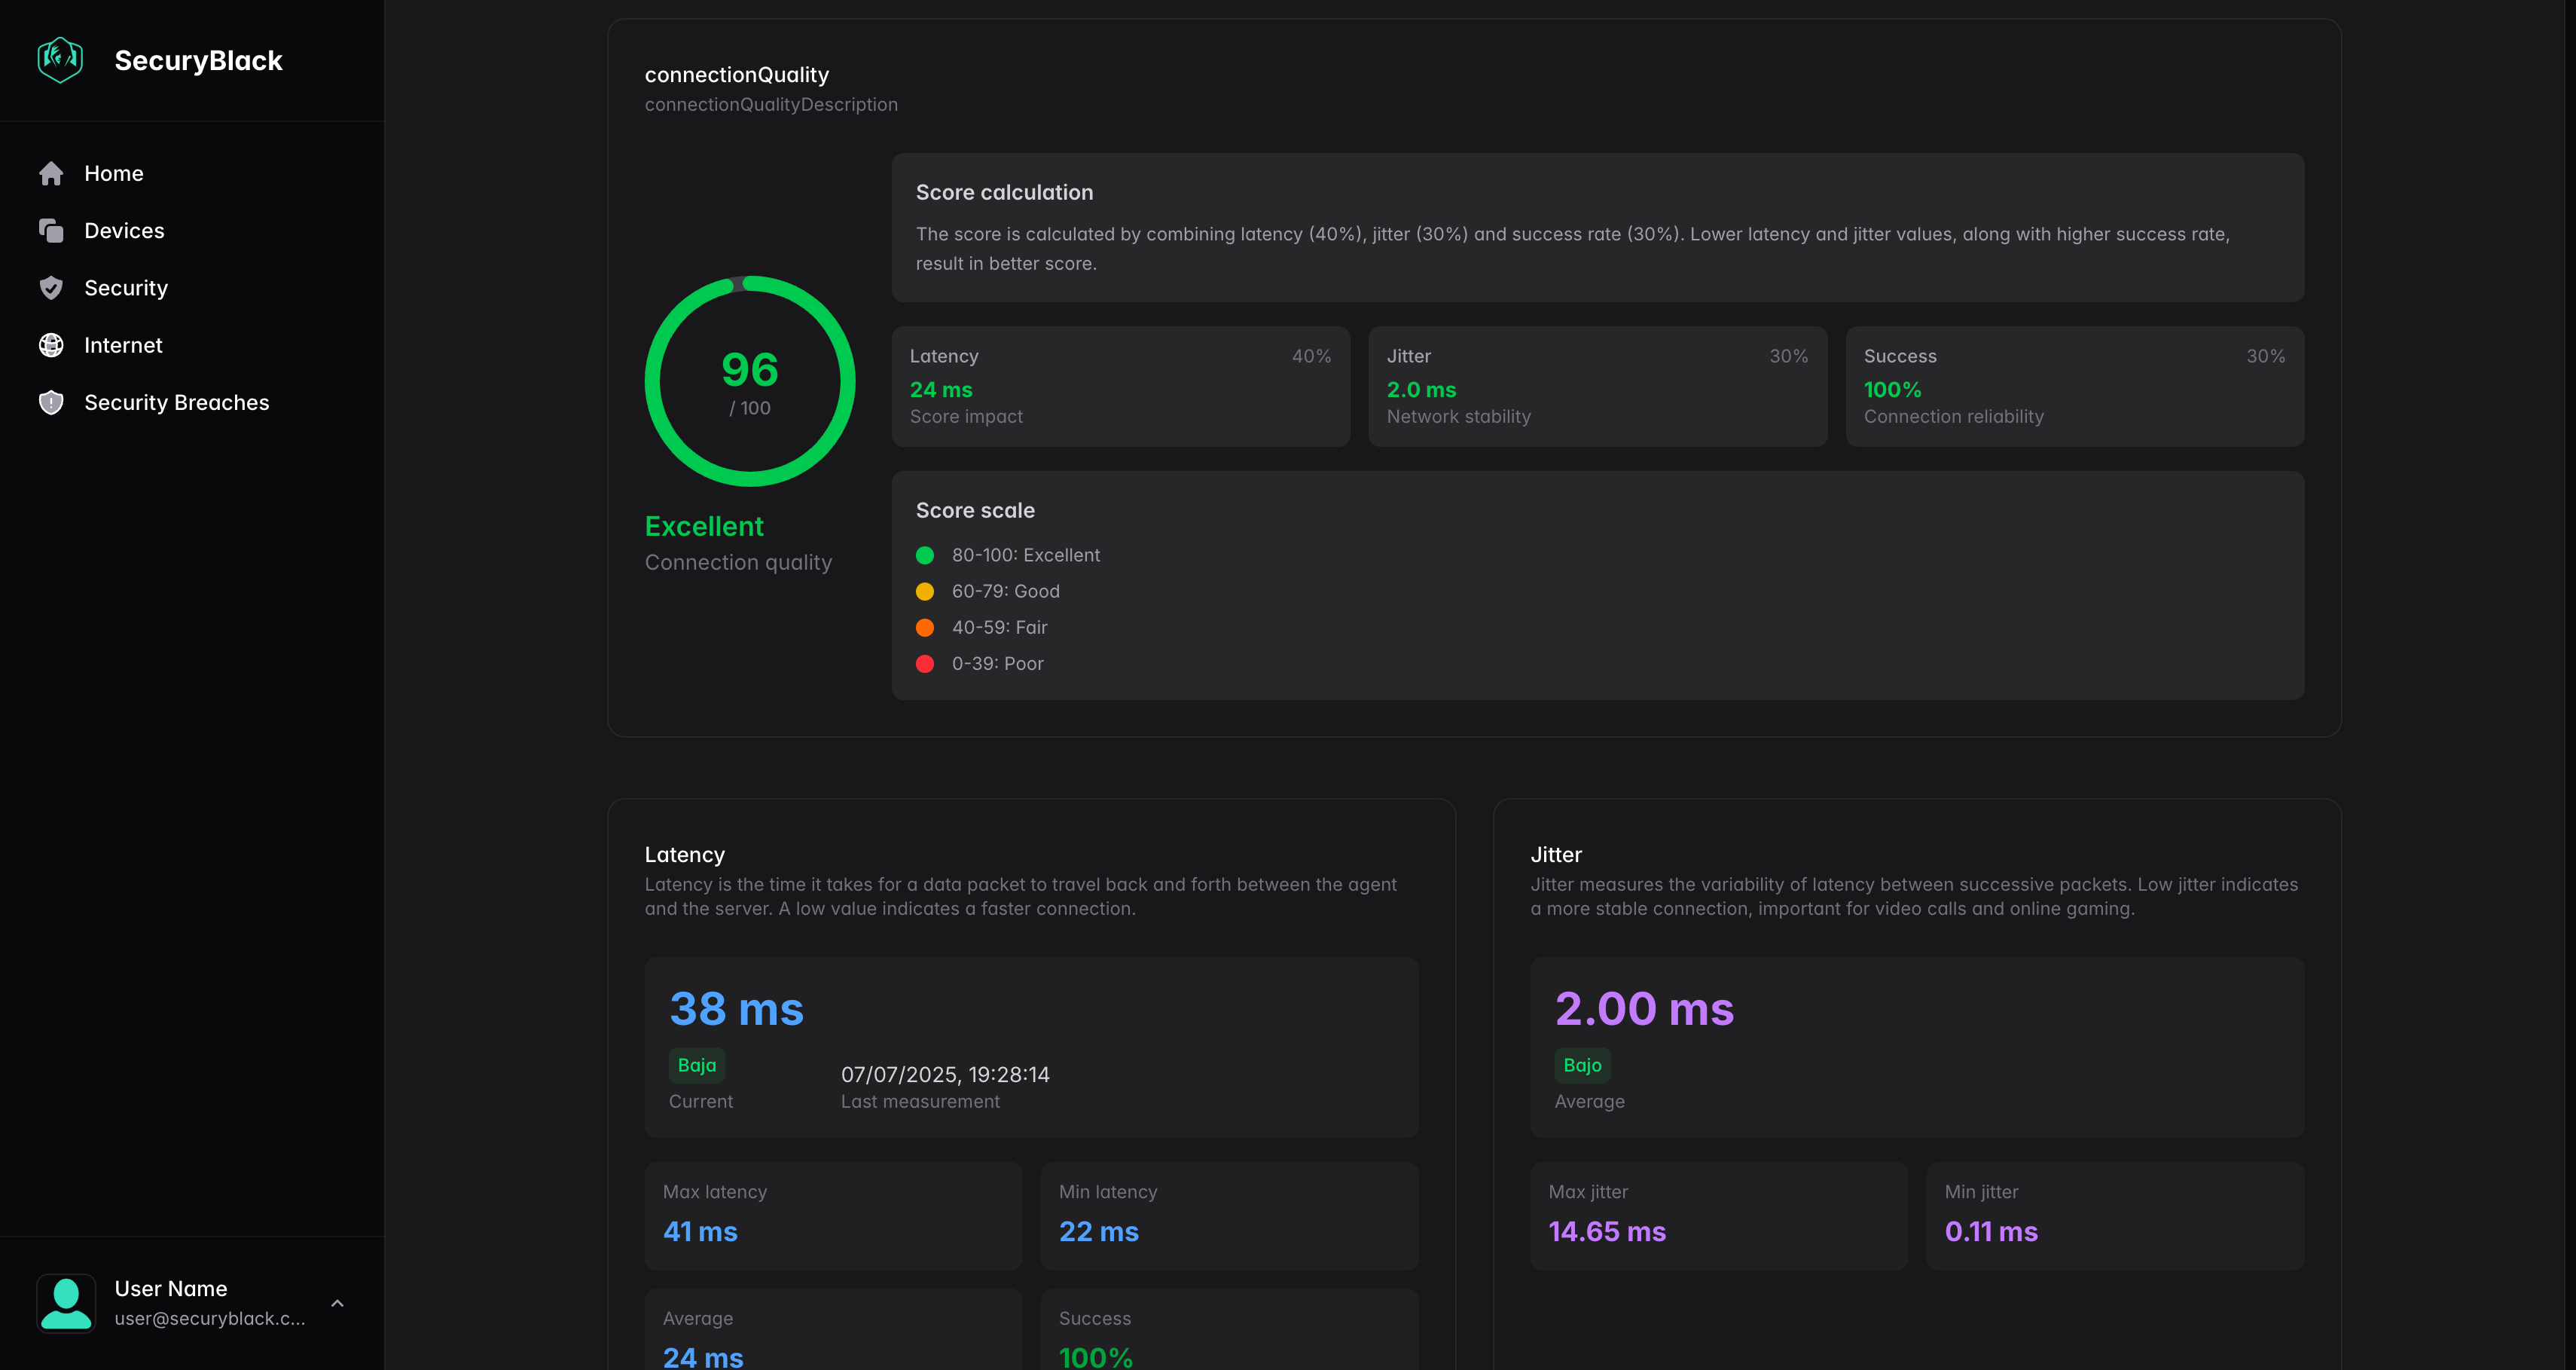Click the '/ 100' score denominator
Screen dimensions: 2576x1370
(x=750, y=408)
